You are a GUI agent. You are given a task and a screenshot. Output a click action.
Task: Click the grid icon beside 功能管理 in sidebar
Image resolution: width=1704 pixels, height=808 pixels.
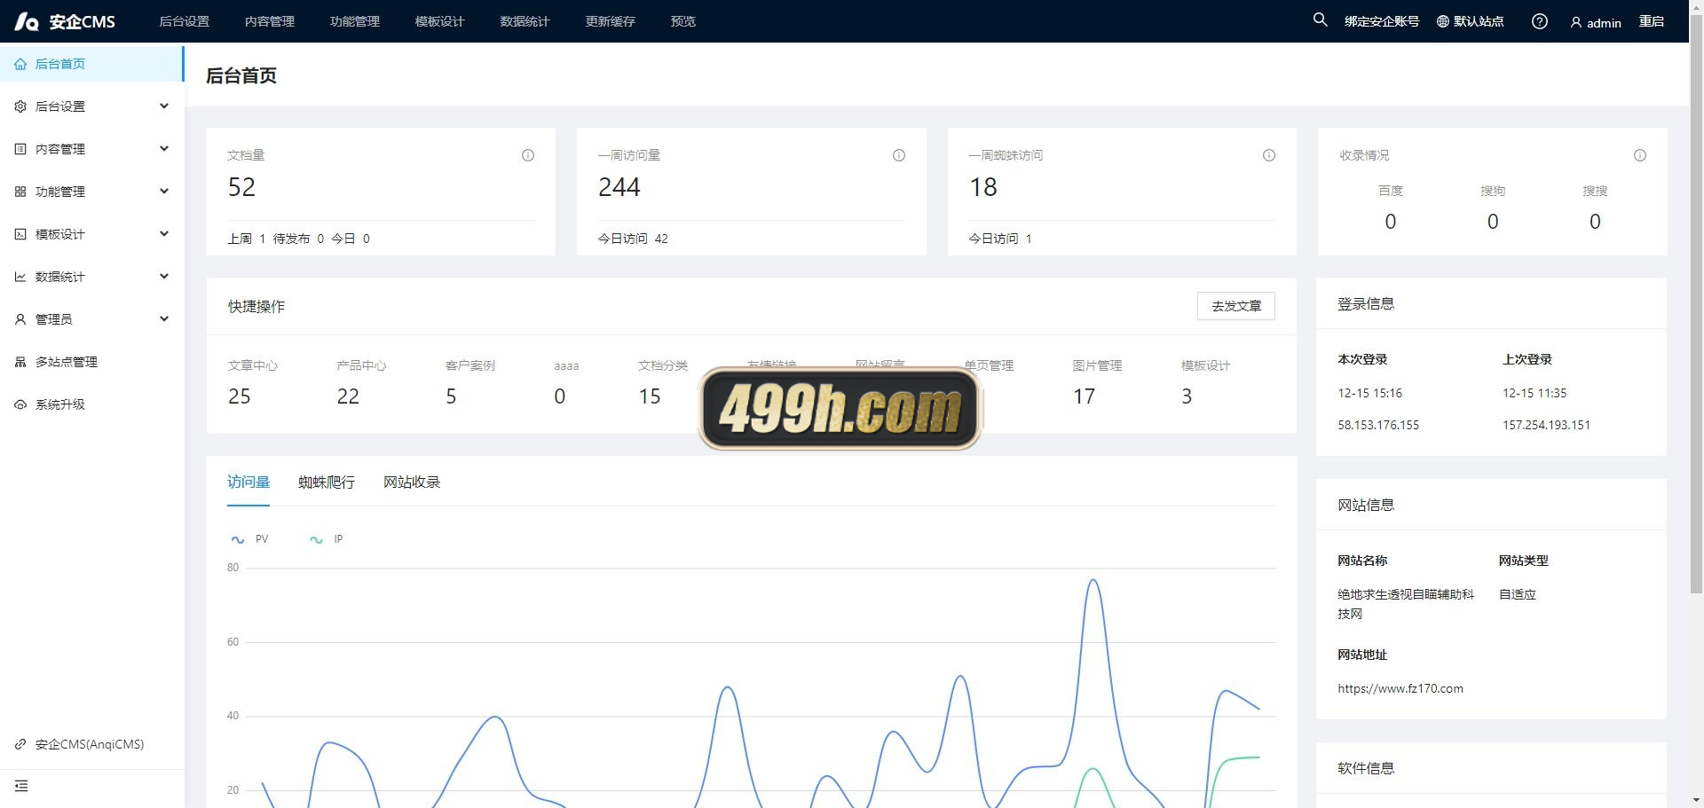(20, 192)
